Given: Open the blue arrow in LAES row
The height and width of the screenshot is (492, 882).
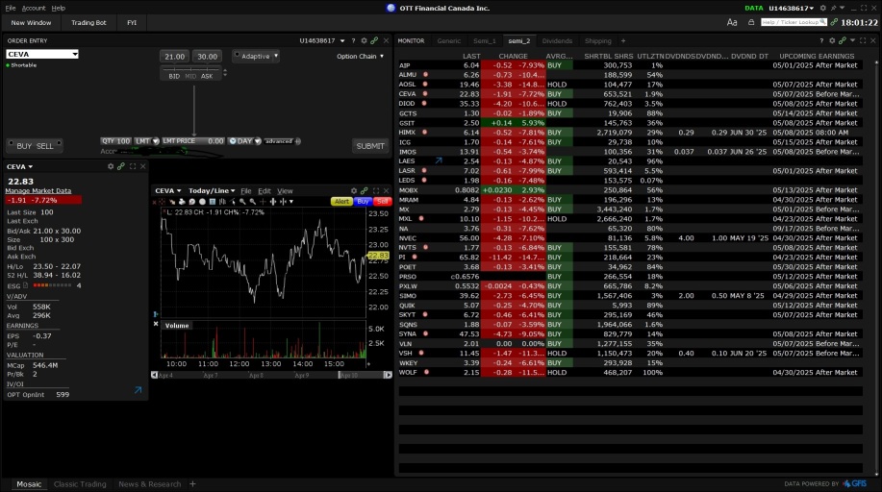Looking at the screenshot, I should pyautogui.click(x=439, y=160).
